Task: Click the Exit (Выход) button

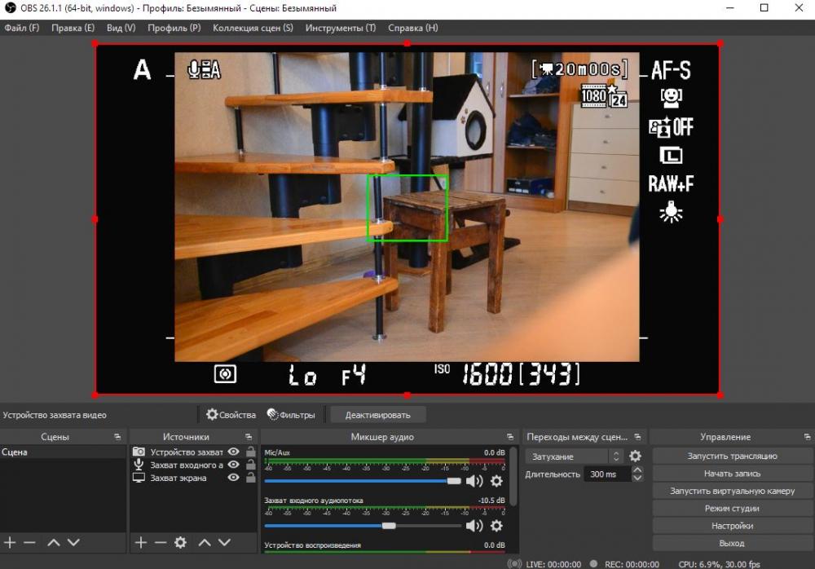Action: [x=732, y=543]
